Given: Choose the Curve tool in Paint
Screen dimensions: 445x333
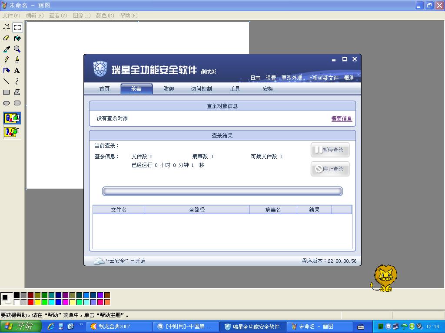Looking at the screenshot, I should [x=17, y=81].
